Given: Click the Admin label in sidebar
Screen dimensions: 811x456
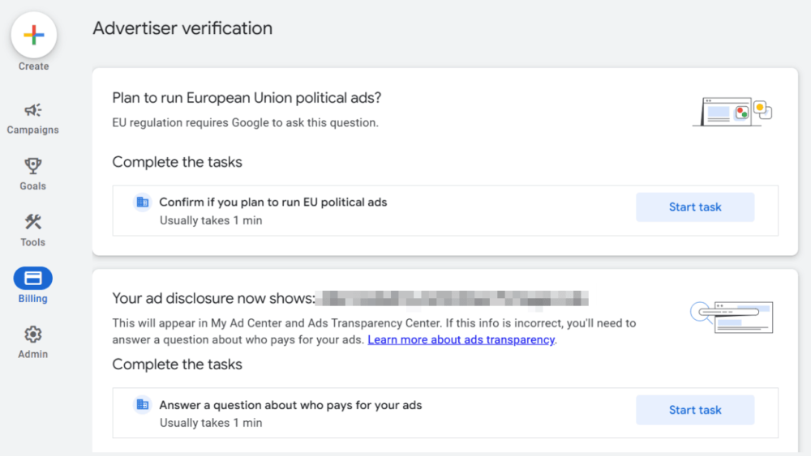Looking at the screenshot, I should click(33, 354).
